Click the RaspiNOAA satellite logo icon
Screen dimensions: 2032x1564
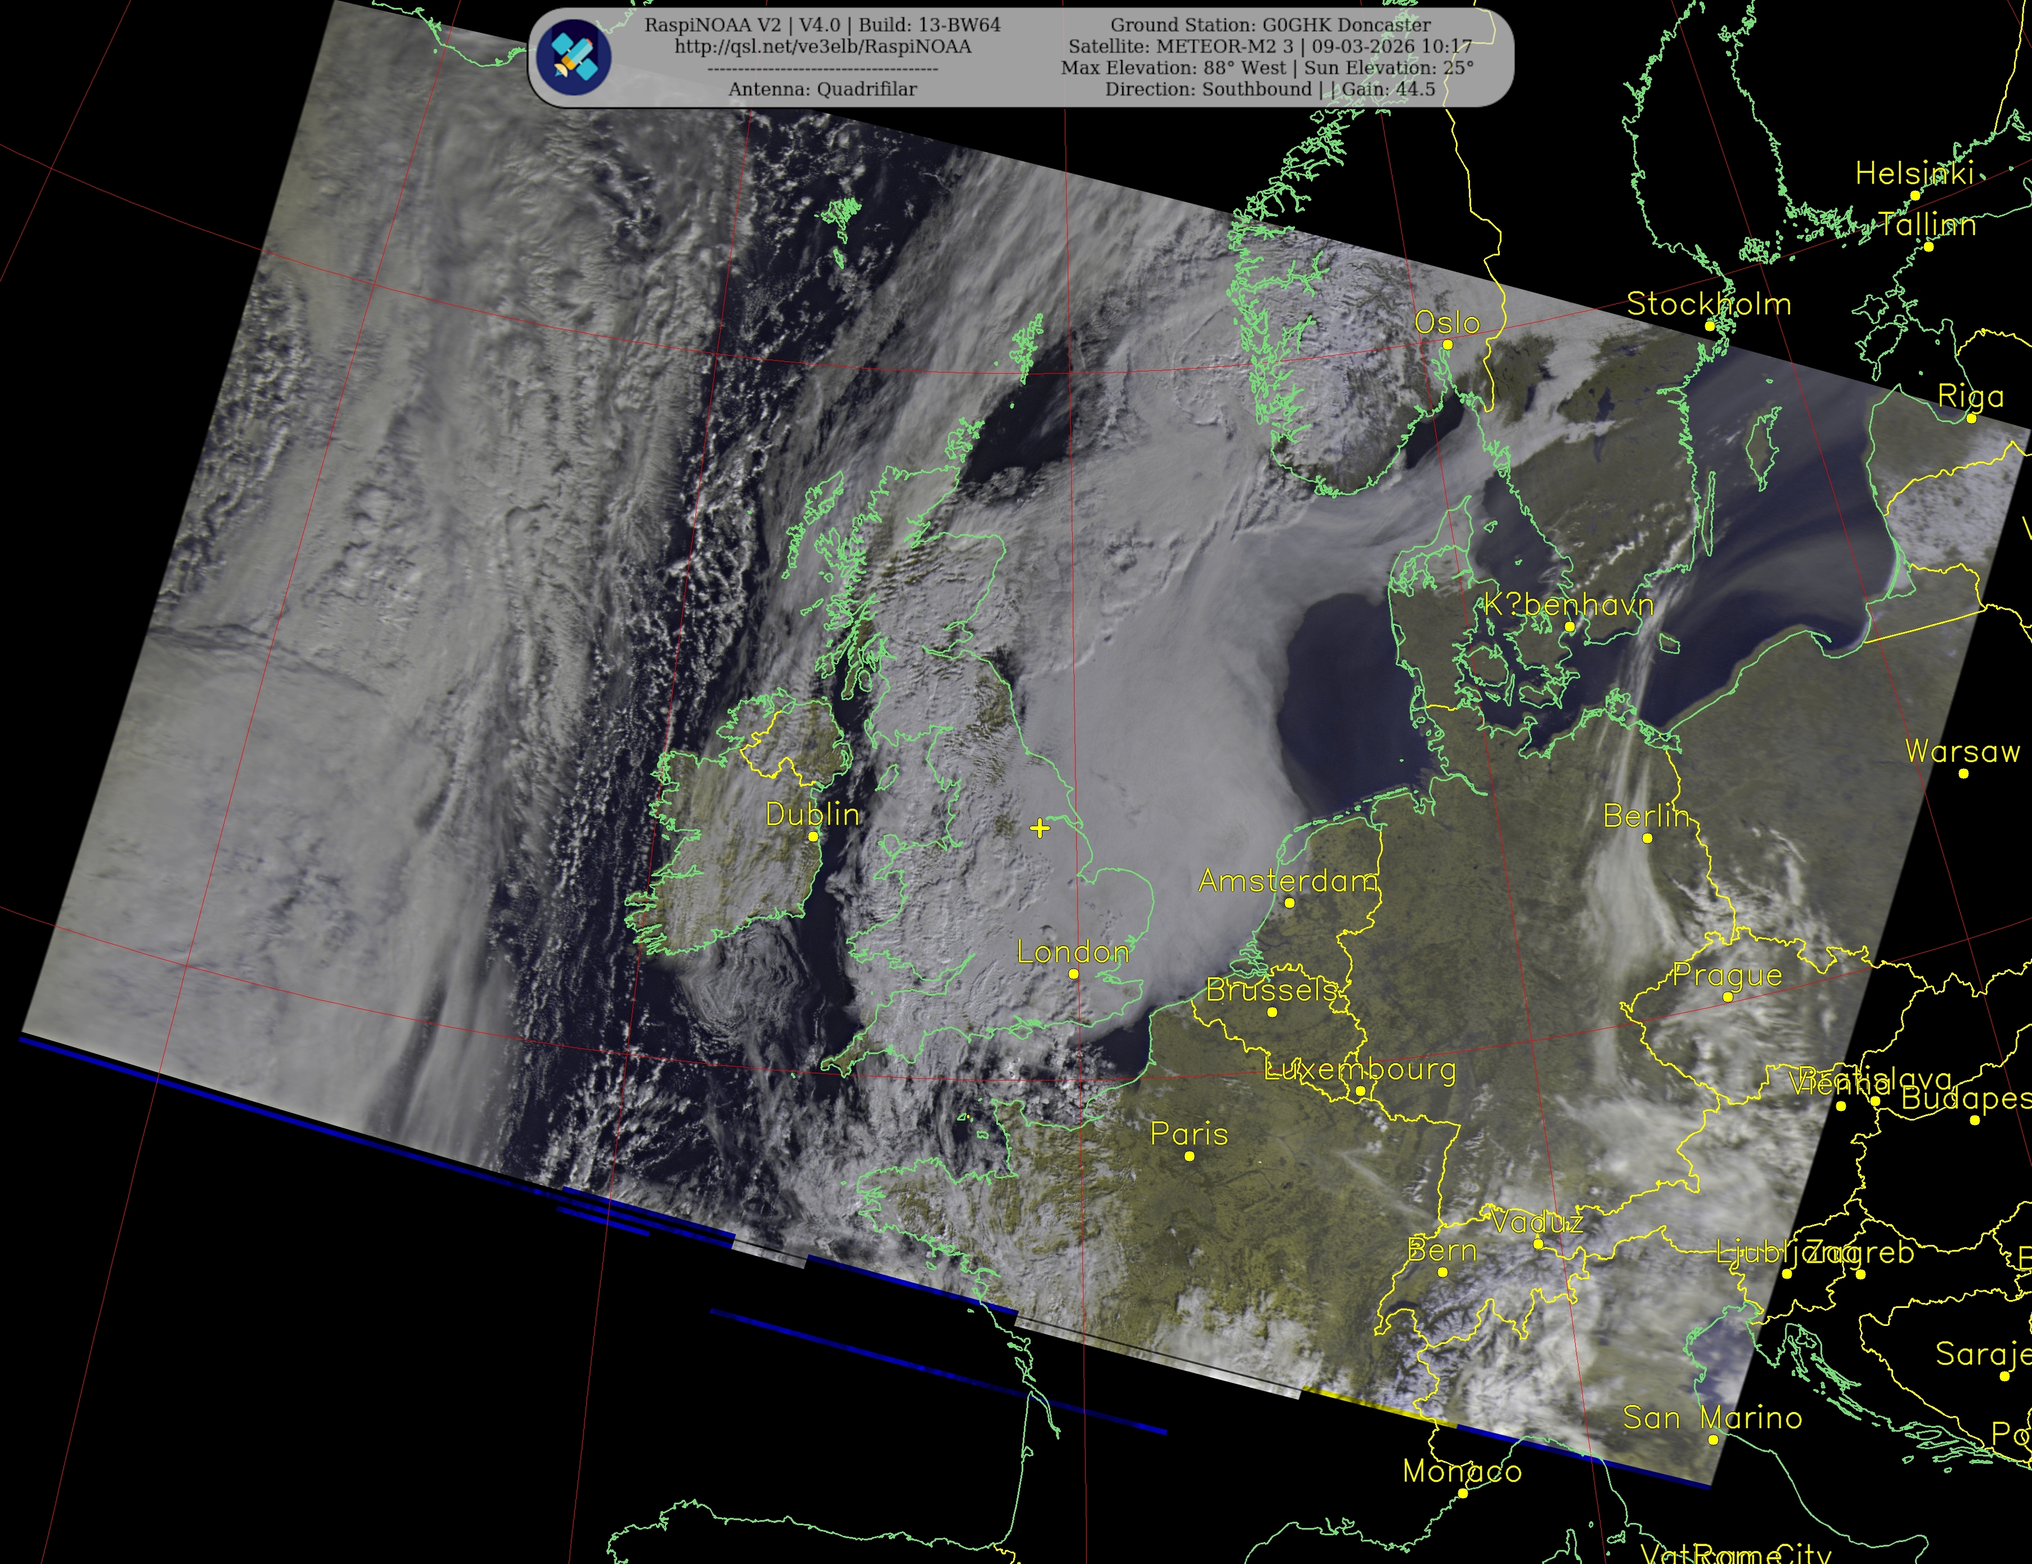pyautogui.click(x=574, y=57)
